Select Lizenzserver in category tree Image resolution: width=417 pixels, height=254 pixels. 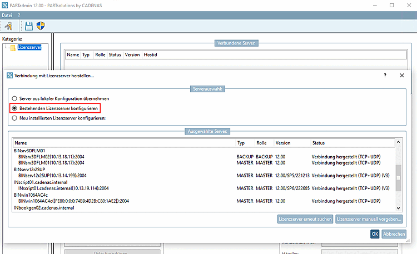pos(29,47)
